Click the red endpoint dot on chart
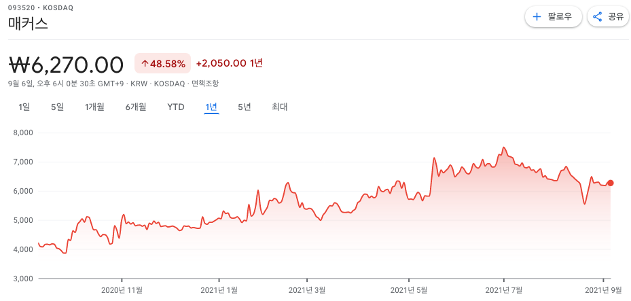The image size is (631, 301). 611,183
